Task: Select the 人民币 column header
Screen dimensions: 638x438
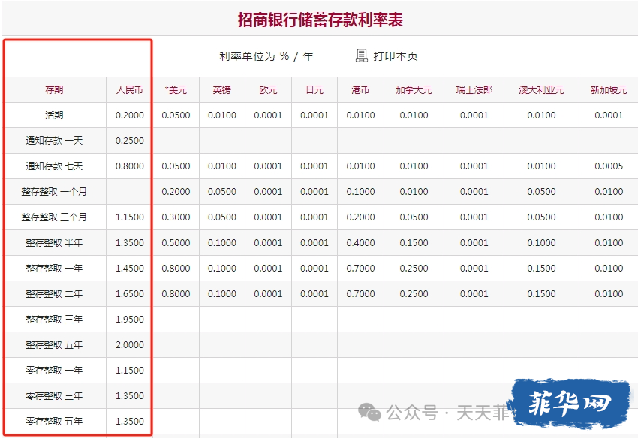Action: [x=129, y=90]
